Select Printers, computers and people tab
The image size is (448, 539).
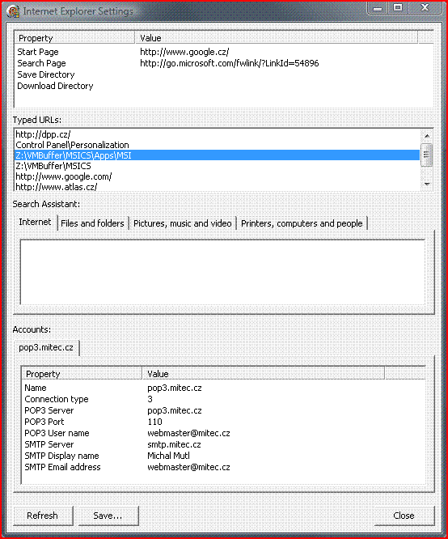(302, 223)
